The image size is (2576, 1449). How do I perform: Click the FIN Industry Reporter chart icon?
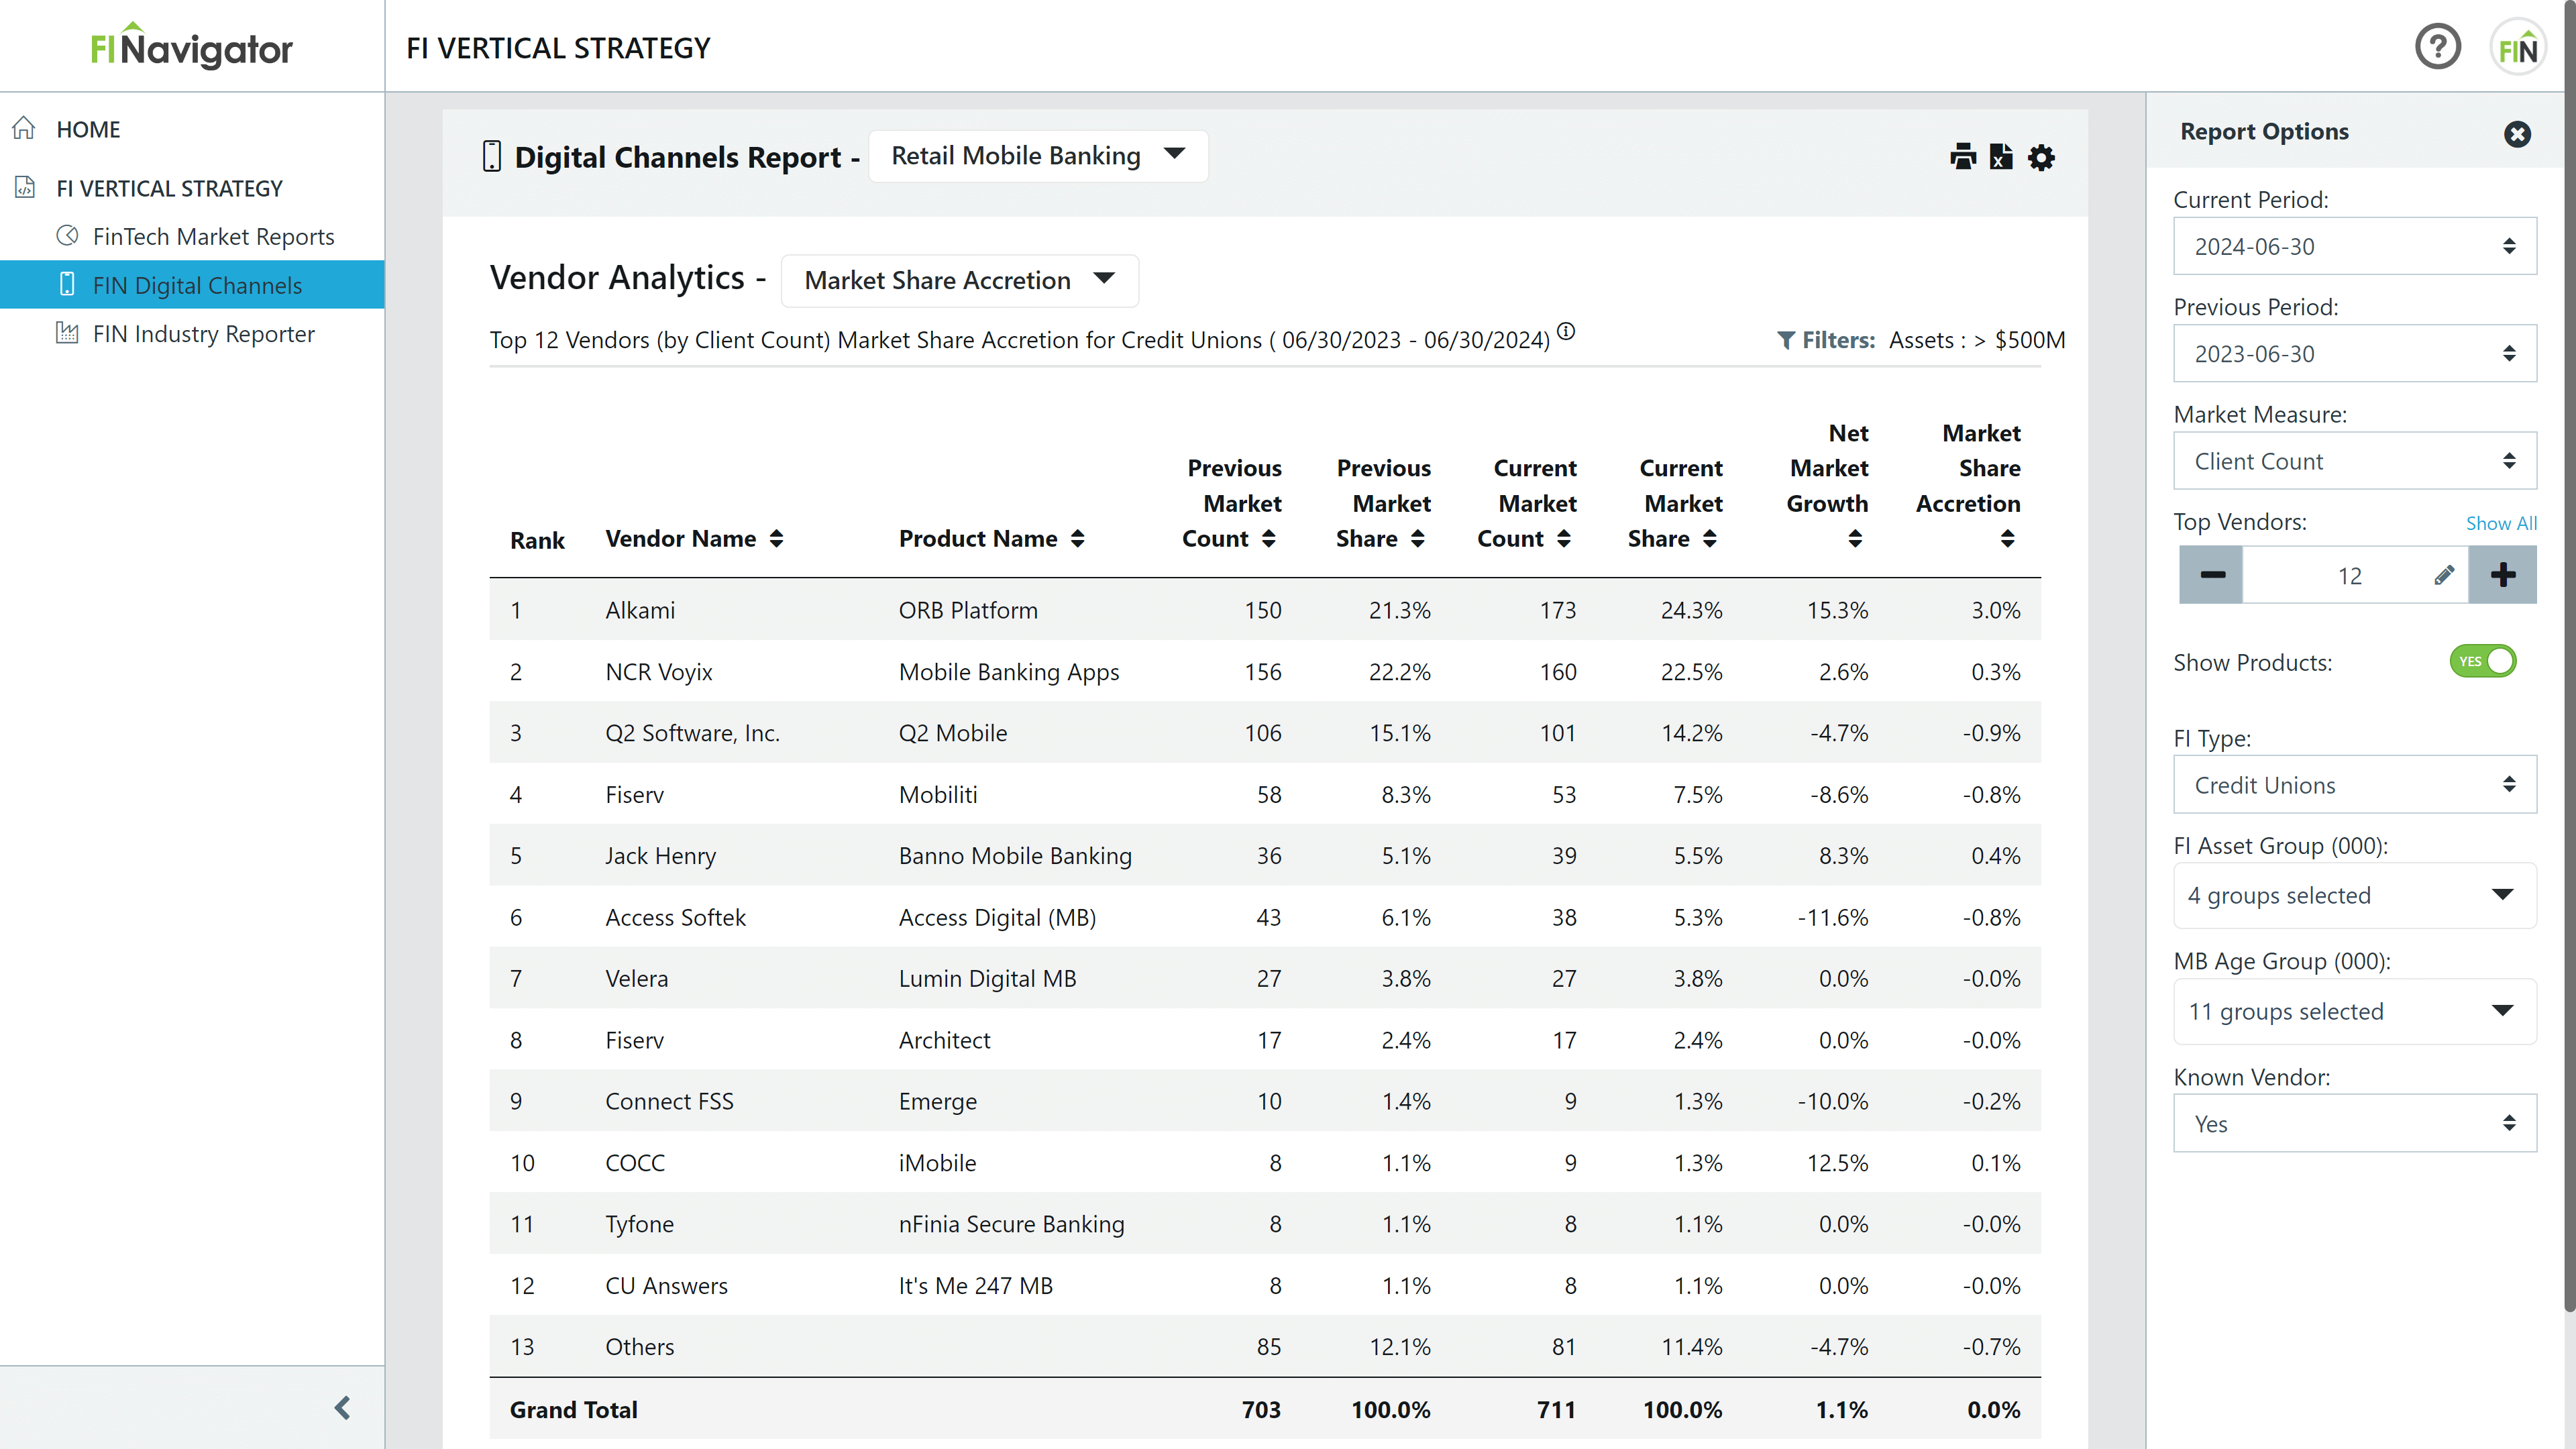pyautogui.click(x=67, y=333)
